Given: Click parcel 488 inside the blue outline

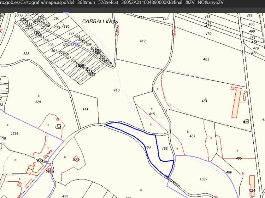Looking at the screenshot, I should coord(164,148).
